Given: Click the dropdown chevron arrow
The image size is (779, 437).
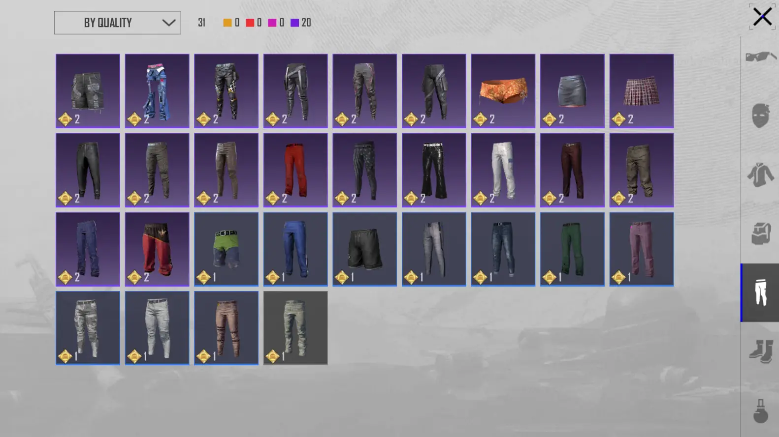Looking at the screenshot, I should [168, 23].
